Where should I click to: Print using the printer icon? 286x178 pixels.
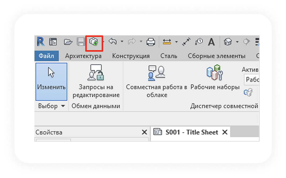click(151, 42)
